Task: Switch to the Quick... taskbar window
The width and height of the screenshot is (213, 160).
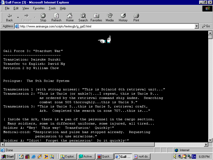Action: (x=105, y=157)
